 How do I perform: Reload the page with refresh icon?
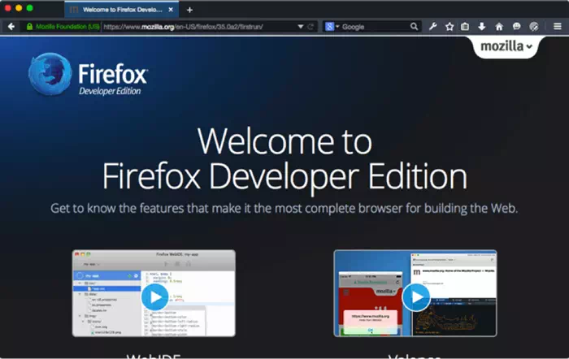[311, 26]
